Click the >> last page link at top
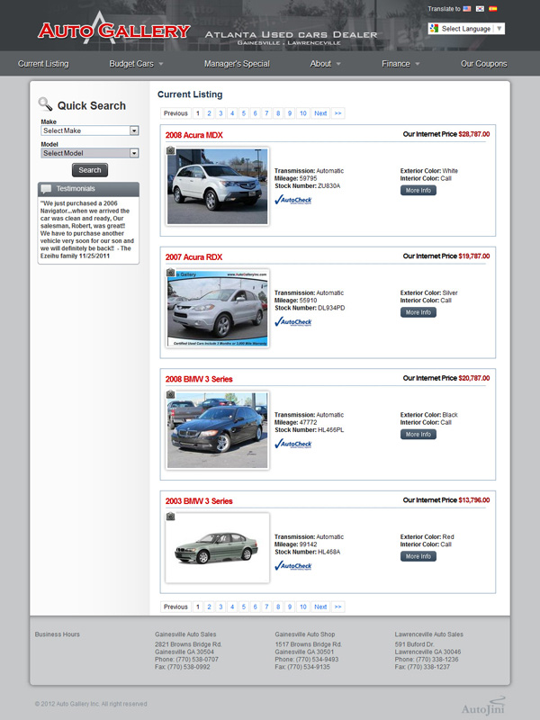 click(338, 113)
